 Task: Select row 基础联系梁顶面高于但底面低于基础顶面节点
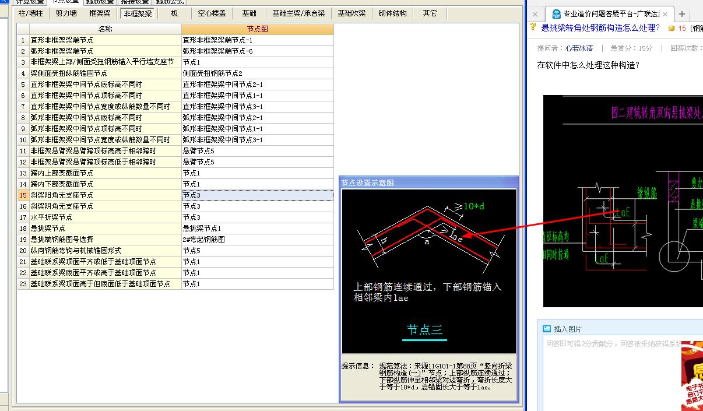(106, 284)
